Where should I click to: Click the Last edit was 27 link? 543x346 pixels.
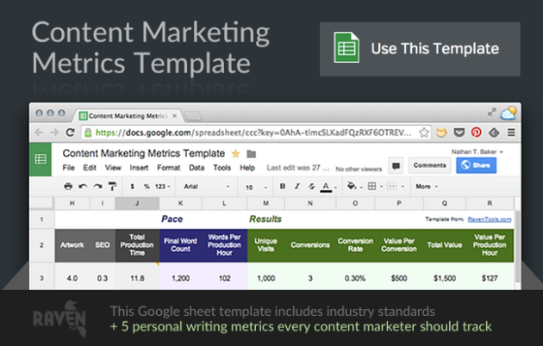coord(298,168)
